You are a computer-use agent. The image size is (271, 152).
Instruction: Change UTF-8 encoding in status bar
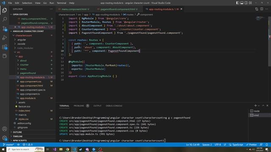218,144
